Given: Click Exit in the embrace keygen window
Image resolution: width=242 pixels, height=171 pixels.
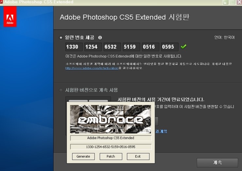Looking at the screenshot, I should (x=138, y=156).
